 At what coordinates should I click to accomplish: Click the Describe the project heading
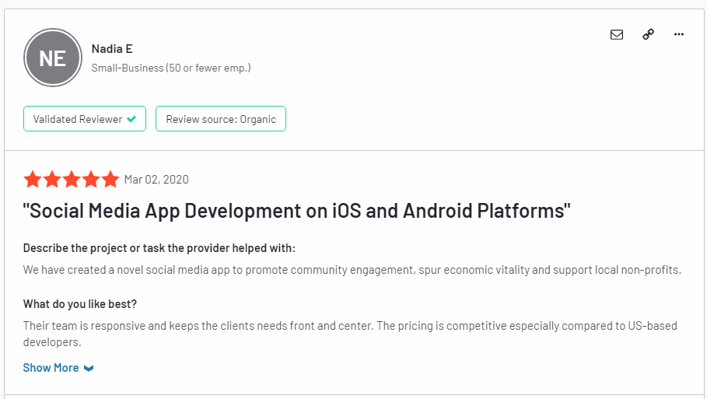pyautogui.click(x=159, y=248)
